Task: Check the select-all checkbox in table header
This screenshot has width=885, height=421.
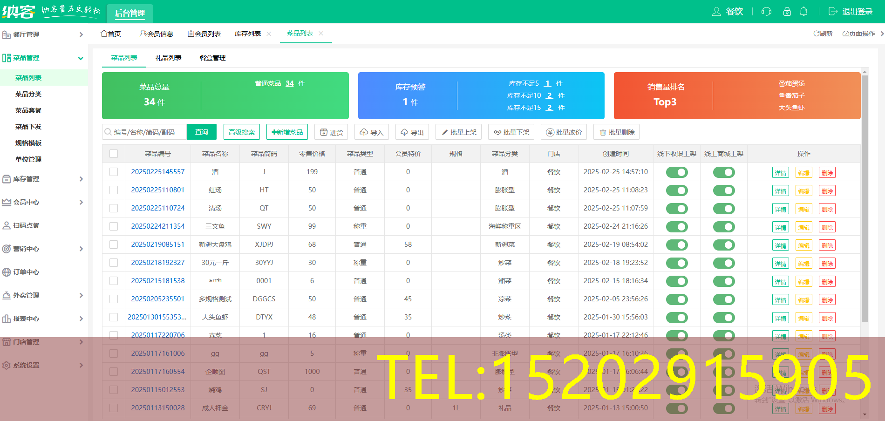Action: (x=113, y=153)
